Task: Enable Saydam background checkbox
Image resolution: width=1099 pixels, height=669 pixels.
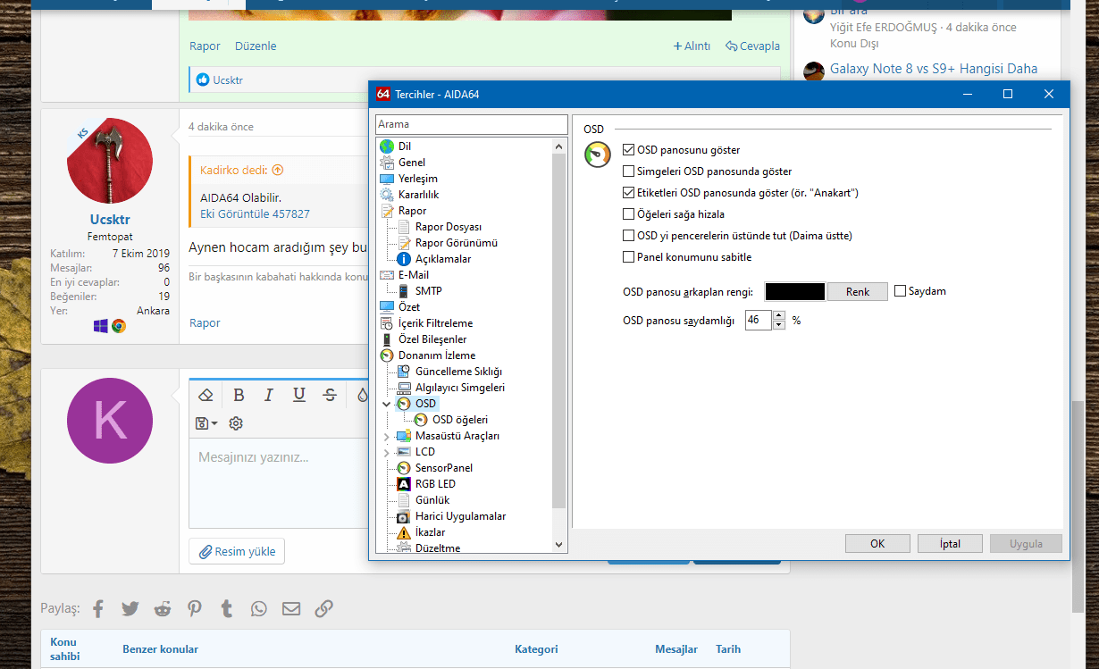Action: [900, 291]
